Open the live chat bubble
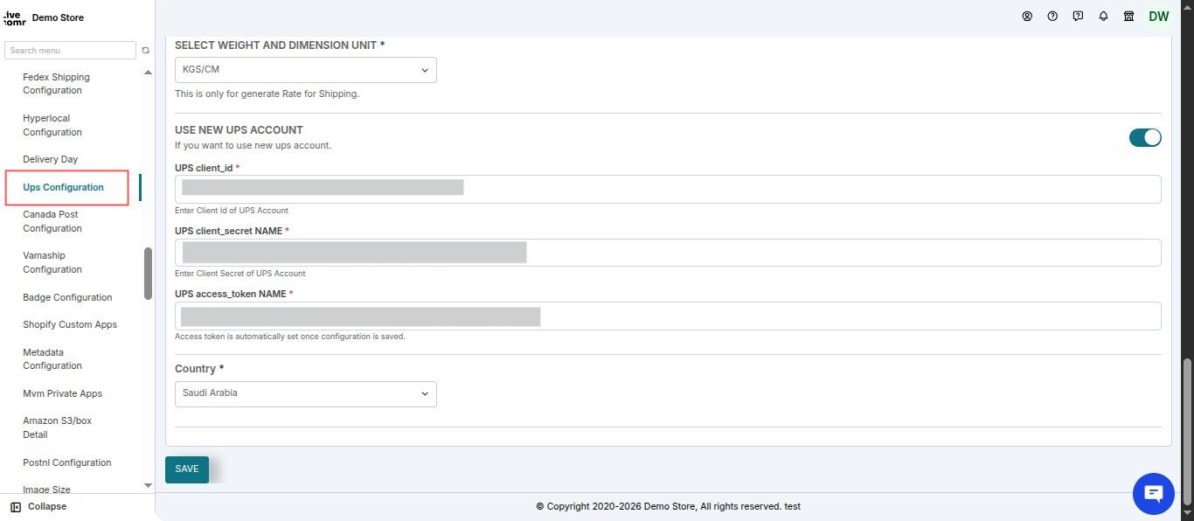Image resolution: width=1194 pixels, height=521 pixels. click(x=1153, y=494)
